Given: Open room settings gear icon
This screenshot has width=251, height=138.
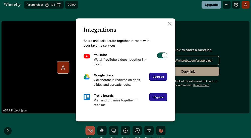Looking at the screenshot, I should point(236,5).
